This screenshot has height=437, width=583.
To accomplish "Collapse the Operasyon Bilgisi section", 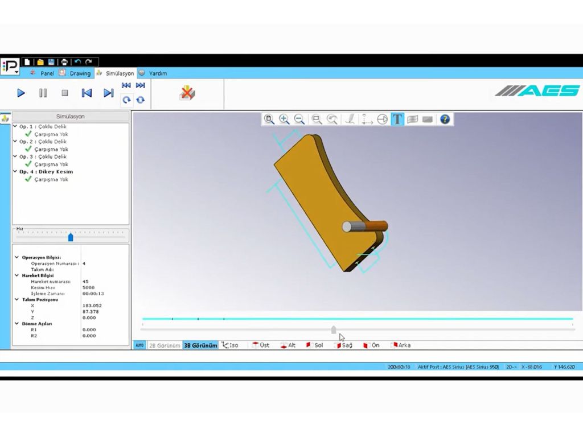I will coord(17,257).
